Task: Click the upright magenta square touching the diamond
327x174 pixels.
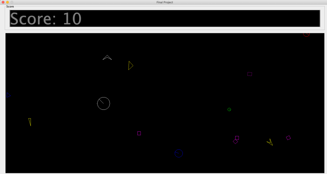Action: [x=237, y=138]
